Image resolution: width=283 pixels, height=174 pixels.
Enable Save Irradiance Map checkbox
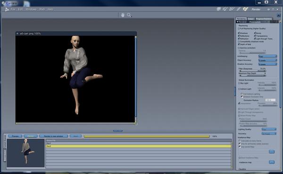(x=240, y=157)
